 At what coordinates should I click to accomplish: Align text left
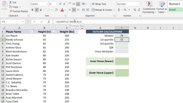point(70,10)
